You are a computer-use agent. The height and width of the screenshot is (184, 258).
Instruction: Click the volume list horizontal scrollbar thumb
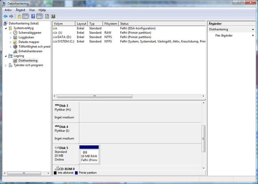tap(94, 96)
